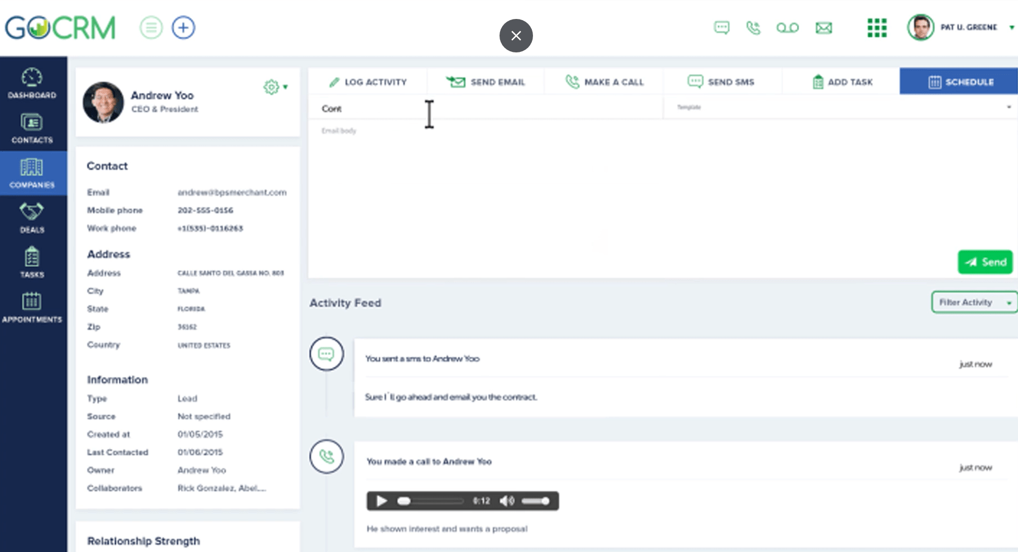The height and width of the screenshot is (552, 1018).
Task: Switch to the Make a Call tab
Action: click(x=605, y=81)
